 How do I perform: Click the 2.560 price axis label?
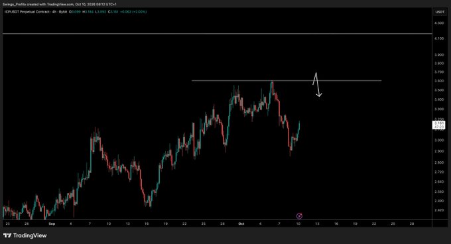click(439, 192)
